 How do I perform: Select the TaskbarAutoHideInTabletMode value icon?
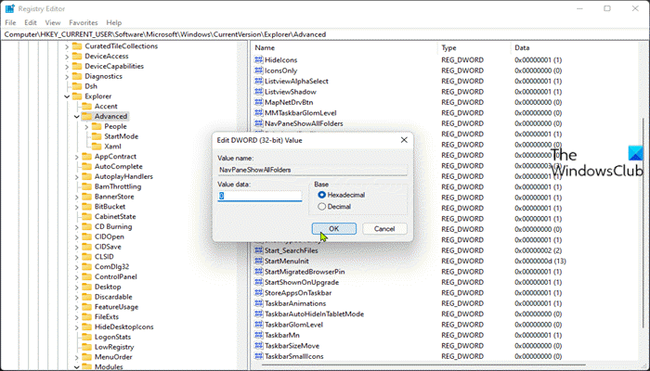point(259,313)
